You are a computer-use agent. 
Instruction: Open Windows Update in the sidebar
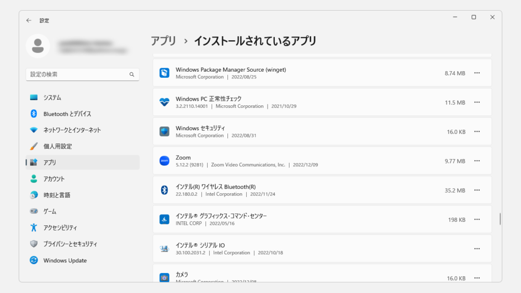tap(82, 260)
